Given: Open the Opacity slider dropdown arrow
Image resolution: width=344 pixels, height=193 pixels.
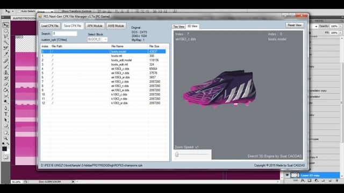Looking at the screenshot, I should 340,26.
